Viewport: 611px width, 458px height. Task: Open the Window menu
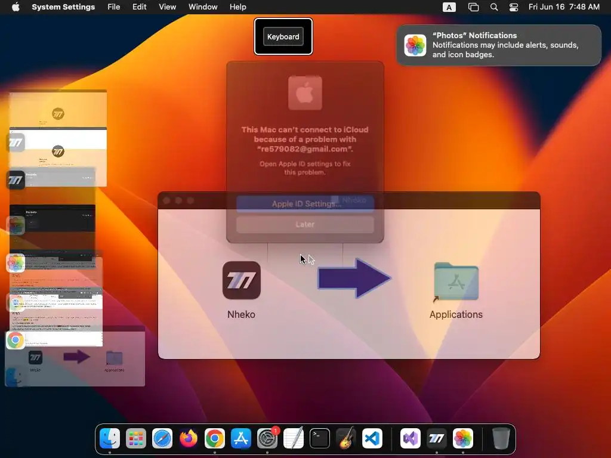point(203,7)
